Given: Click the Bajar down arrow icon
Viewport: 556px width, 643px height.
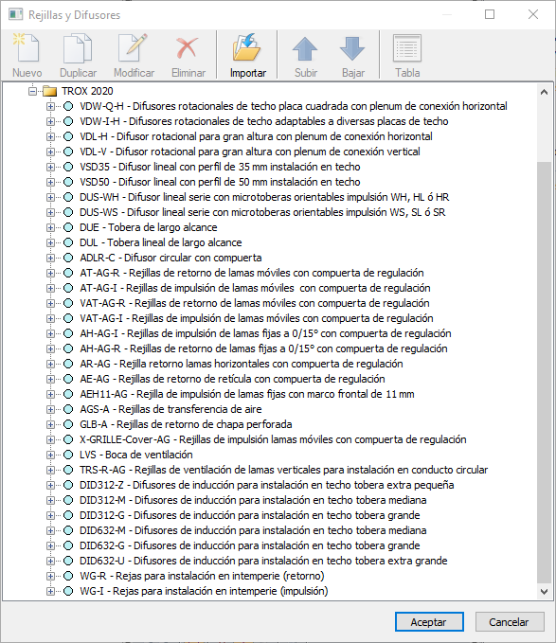Looking at the screenshot, I should coord(352,49).
